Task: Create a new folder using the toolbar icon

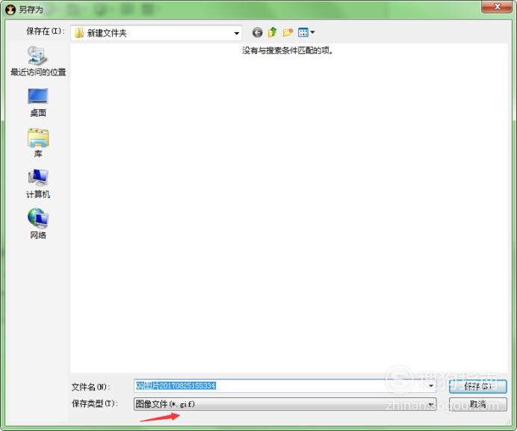Action: coord(288,33)
